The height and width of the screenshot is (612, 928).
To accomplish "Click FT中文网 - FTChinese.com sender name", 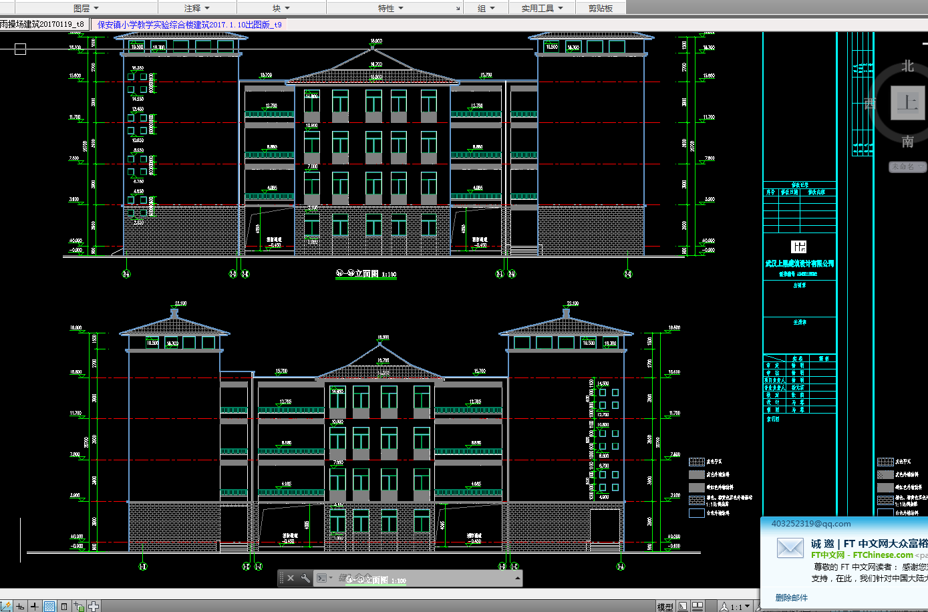I will [862, 555].
